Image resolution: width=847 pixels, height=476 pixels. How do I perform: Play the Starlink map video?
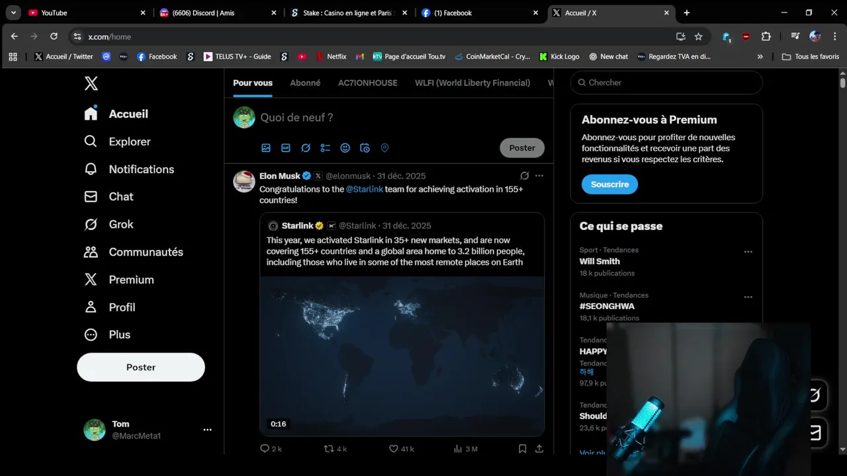pos(402,356)
